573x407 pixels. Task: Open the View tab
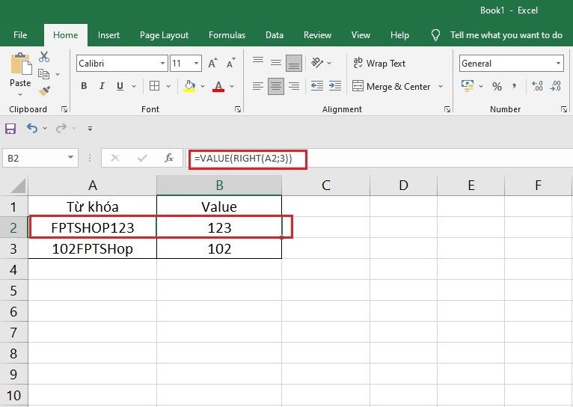[361, 35]
